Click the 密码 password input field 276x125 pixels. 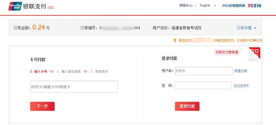[x=203, y=86]
